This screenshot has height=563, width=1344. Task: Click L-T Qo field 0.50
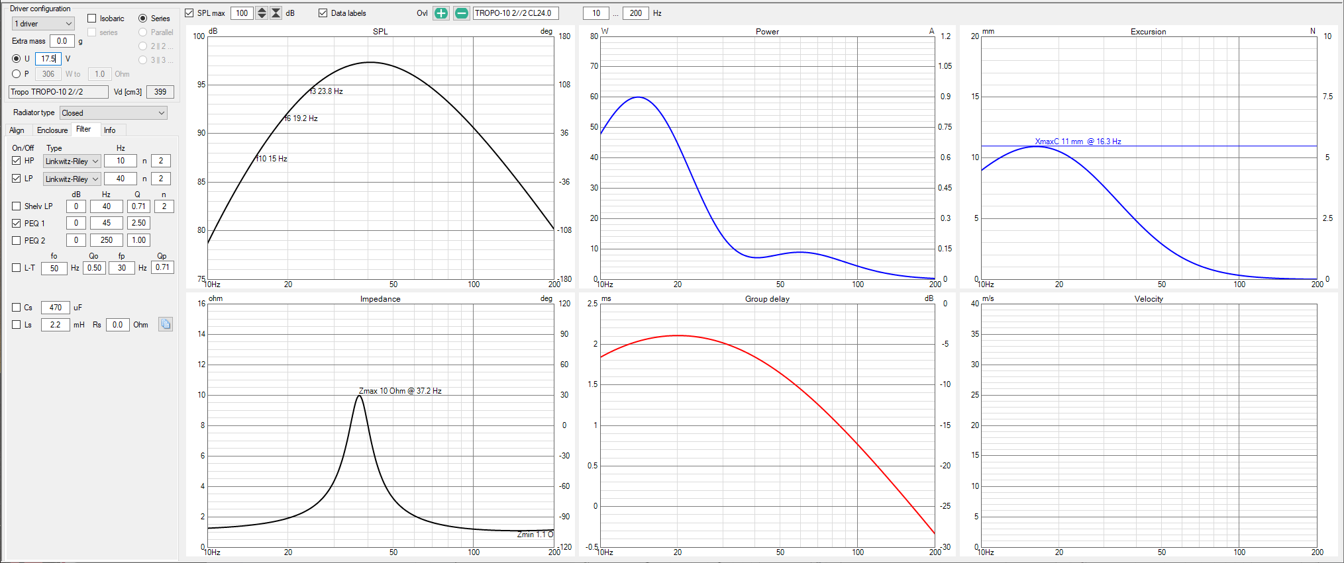coord(95,268)
